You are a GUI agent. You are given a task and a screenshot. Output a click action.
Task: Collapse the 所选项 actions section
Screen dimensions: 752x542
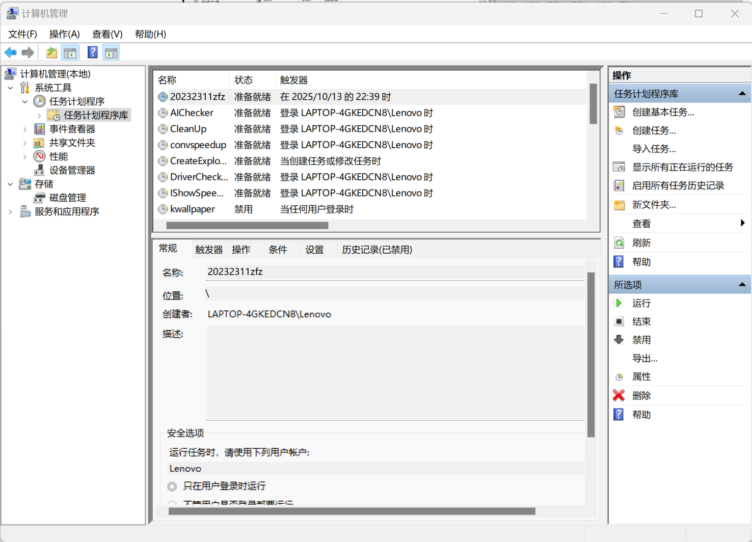pyautogui.click(x=742, y=285)
